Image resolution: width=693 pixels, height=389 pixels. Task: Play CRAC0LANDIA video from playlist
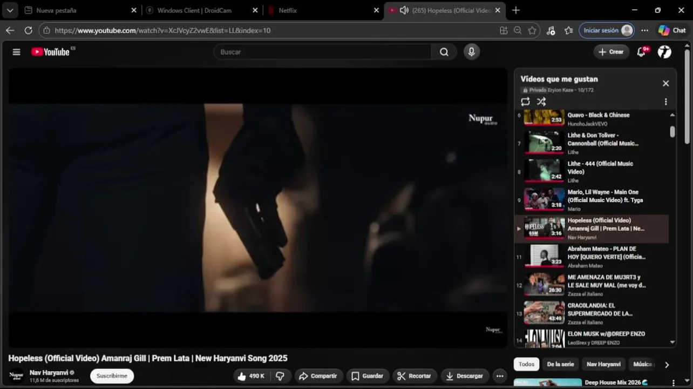(592, 313)
